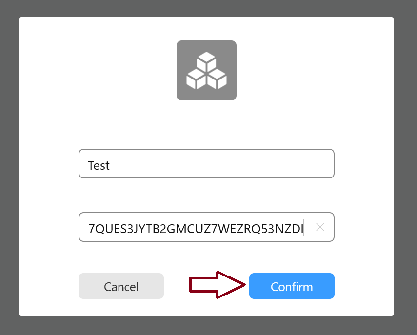Click the three-cubes app icon

(206, 70)
